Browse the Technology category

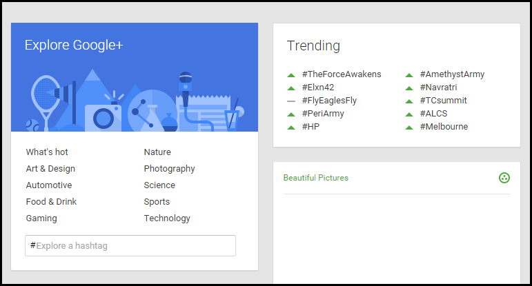167,218
